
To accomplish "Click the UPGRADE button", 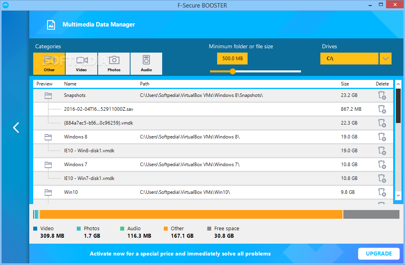I will [379, 254].
